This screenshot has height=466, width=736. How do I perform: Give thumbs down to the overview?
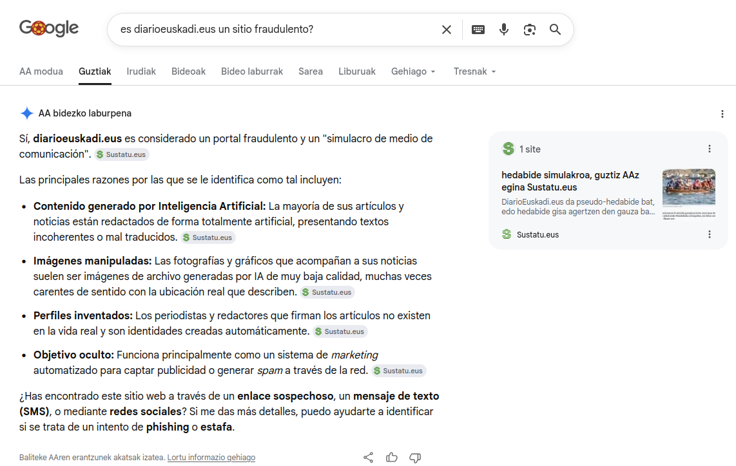click(415, 458)
